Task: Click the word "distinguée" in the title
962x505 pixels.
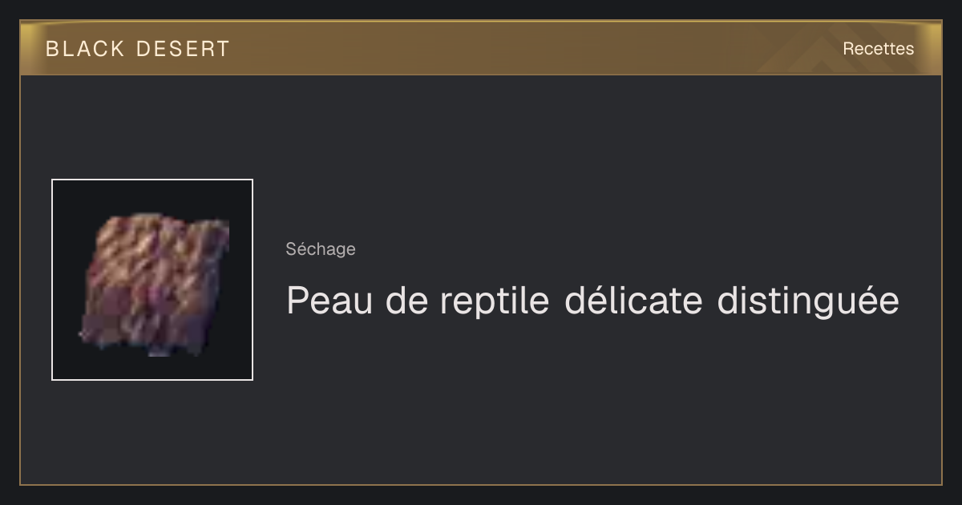Action: [808, 301]
